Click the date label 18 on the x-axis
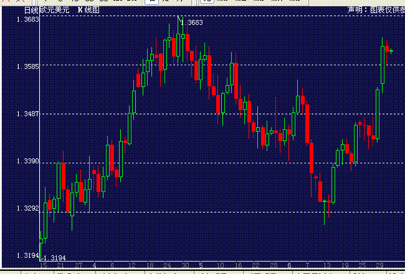 (150, 265)
